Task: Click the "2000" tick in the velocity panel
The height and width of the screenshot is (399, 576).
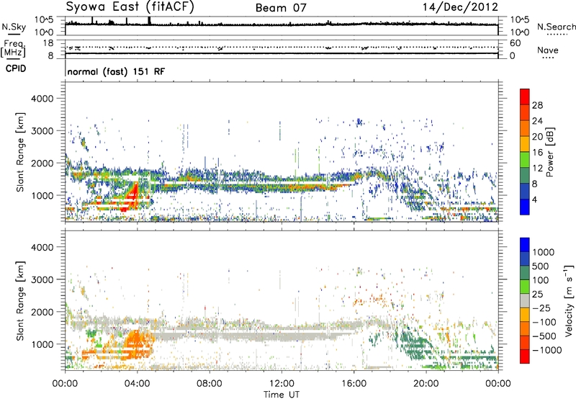Action: [42, 312]
